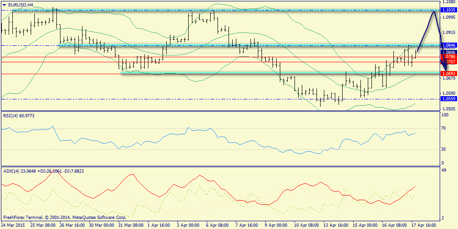
Task: Click the 10 Apr 08:00 time label
Action: tap(307, 225)
